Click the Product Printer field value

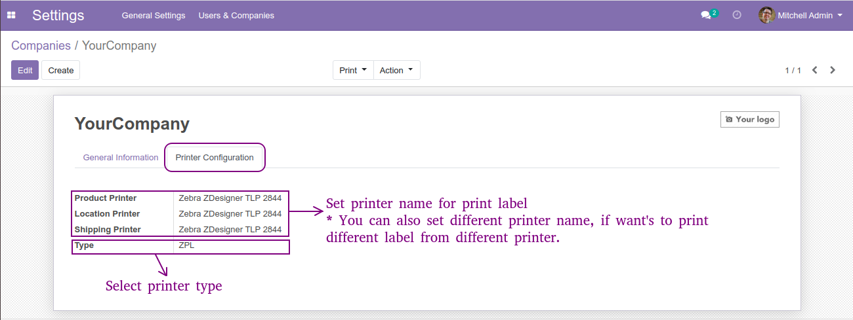230,198
